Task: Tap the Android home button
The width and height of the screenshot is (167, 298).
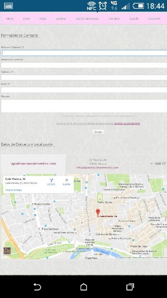Action: click(x=84, y=287)
